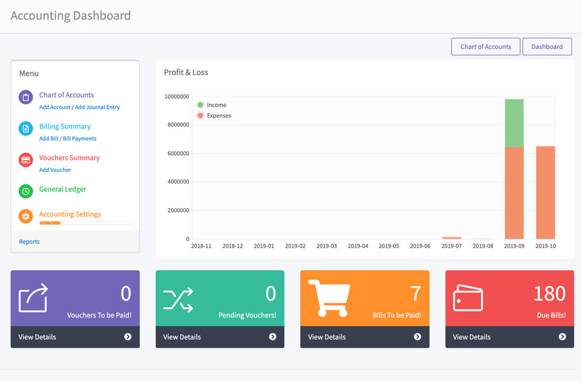This screenshot has width=581, height=381.
Task: Click the shopping cart icon on the Bills To be Paid card
Action: 329,297
